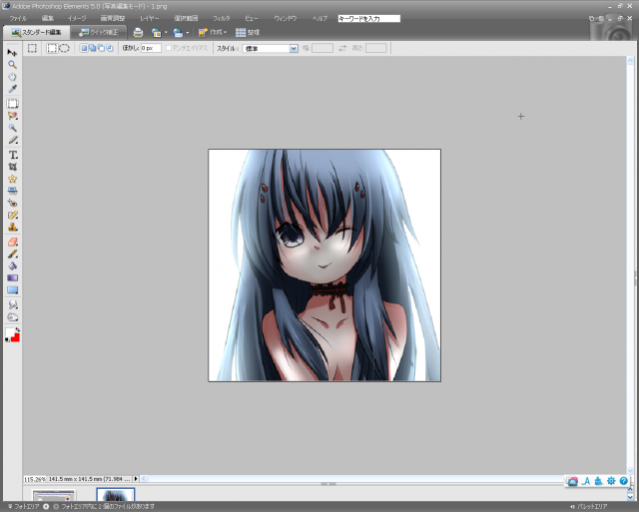Screen dimensions: 639x512
Task: Click the キーワードを入力 help search field
Action: point(368,18)
